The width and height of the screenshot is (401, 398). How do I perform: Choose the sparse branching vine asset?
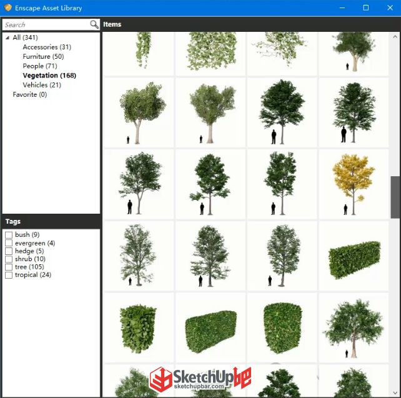(x=282, y=54)
